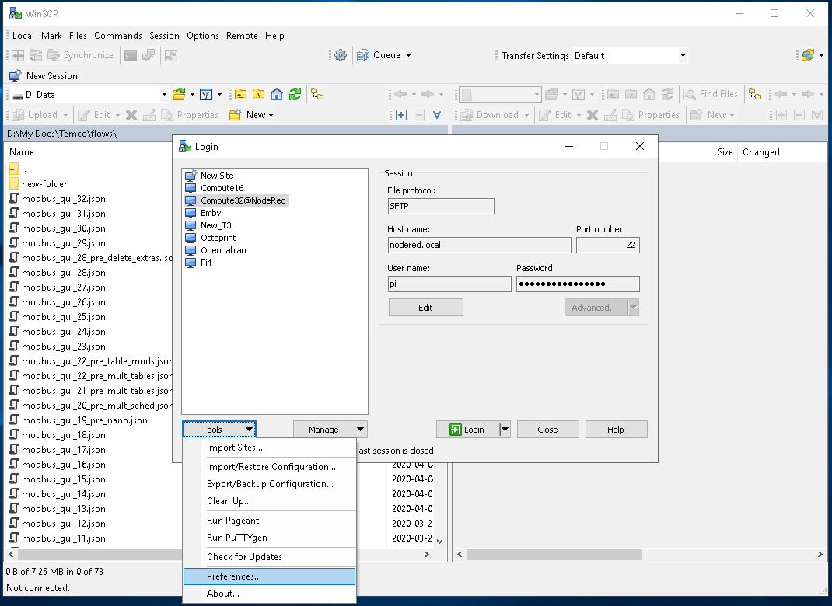This screenshot has height=606, width=832.
Task: Click the Queue icon in toolbar
Action: (x=363, y=55)
